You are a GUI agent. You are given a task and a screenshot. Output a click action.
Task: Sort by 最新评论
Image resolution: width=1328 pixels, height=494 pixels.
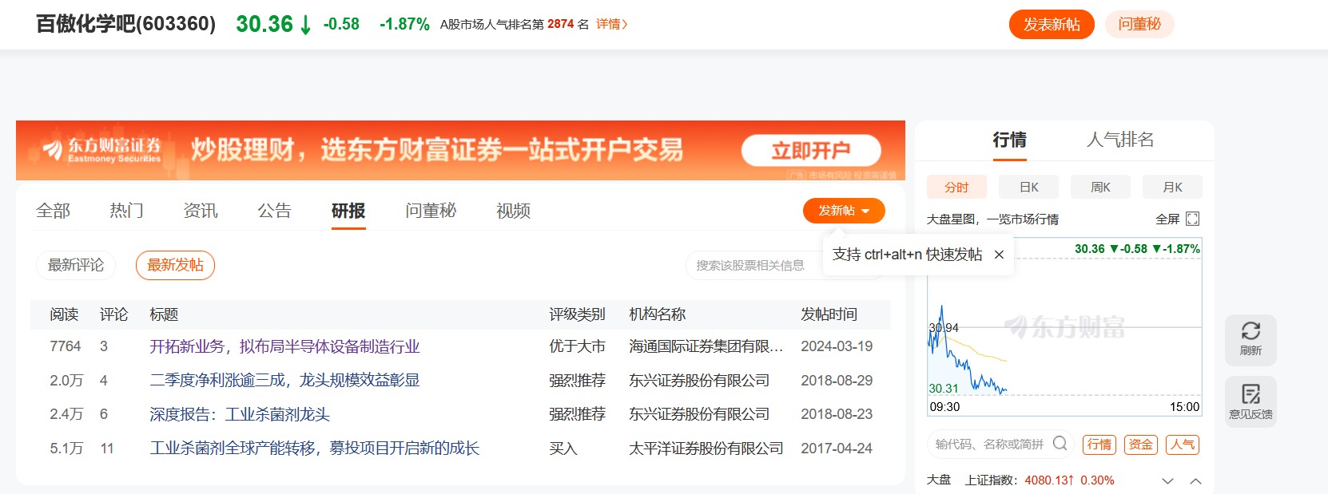click(76, 265)
